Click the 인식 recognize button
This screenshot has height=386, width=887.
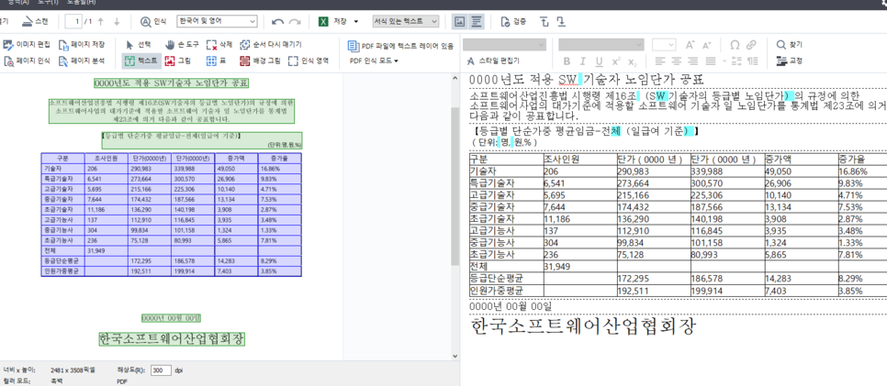tap(153, 22)
